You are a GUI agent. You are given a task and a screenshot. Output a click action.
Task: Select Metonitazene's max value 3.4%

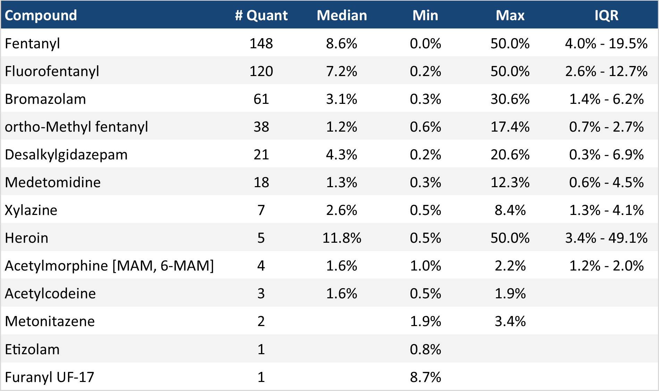tap(510, 321)
